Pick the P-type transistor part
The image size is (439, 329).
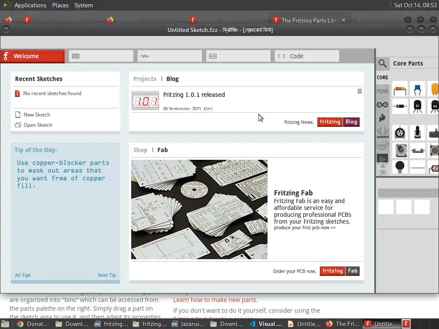tap(418, 106)
